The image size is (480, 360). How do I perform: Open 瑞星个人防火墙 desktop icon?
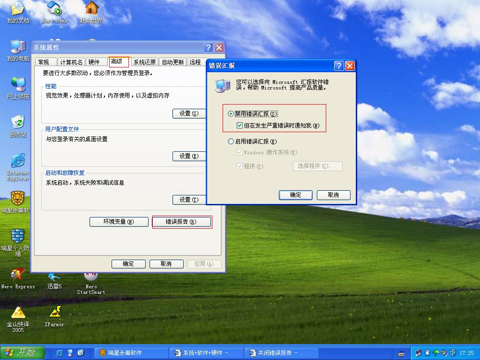coord(15,242)
